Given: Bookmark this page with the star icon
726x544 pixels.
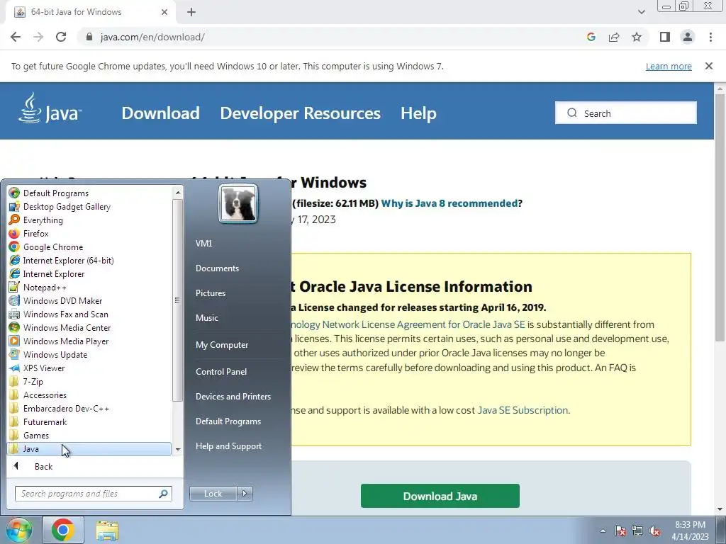Looking at the screenshot, I should pyautogui.click(x=637, y=37).
